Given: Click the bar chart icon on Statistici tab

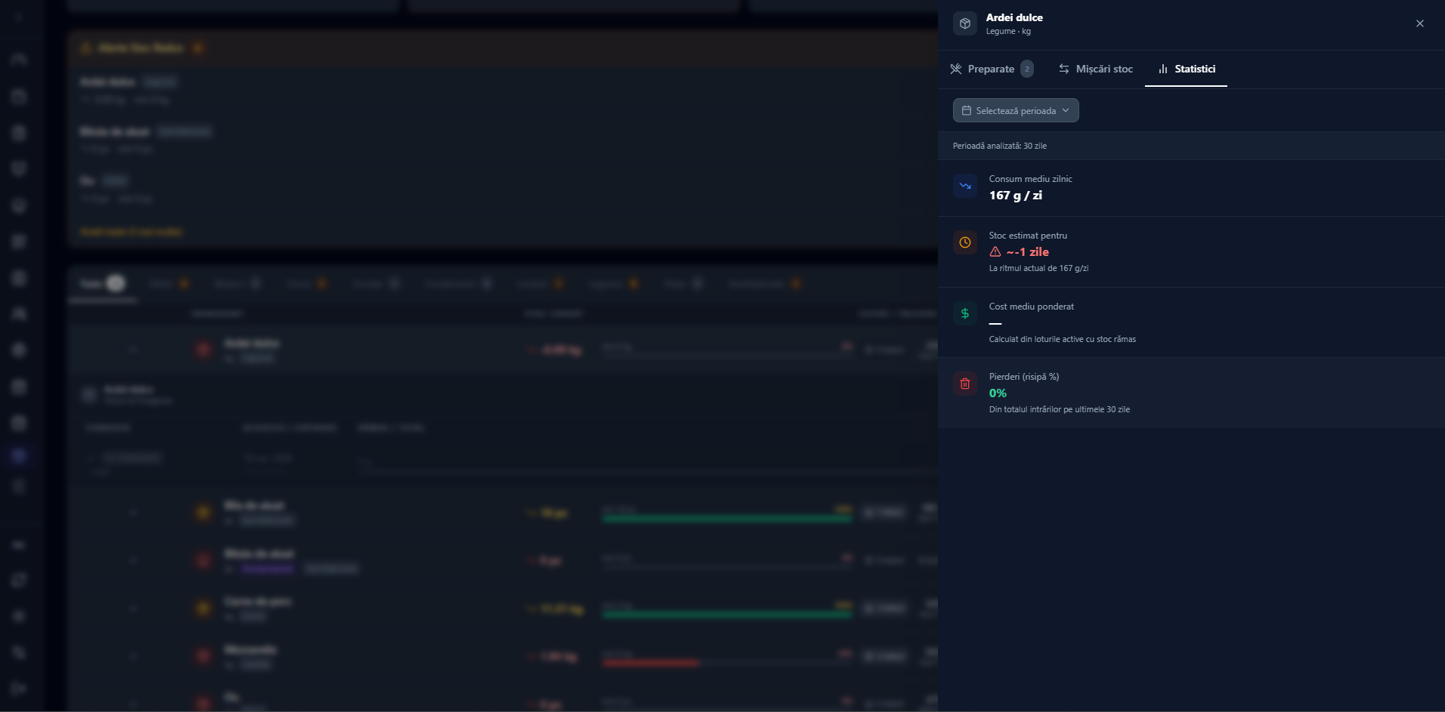Looking at the screenshot, I should (x=1163, y=69).
